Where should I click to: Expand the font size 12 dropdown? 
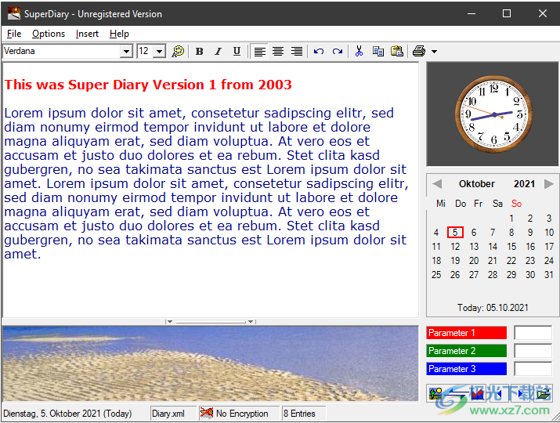[x=160, y=52]
